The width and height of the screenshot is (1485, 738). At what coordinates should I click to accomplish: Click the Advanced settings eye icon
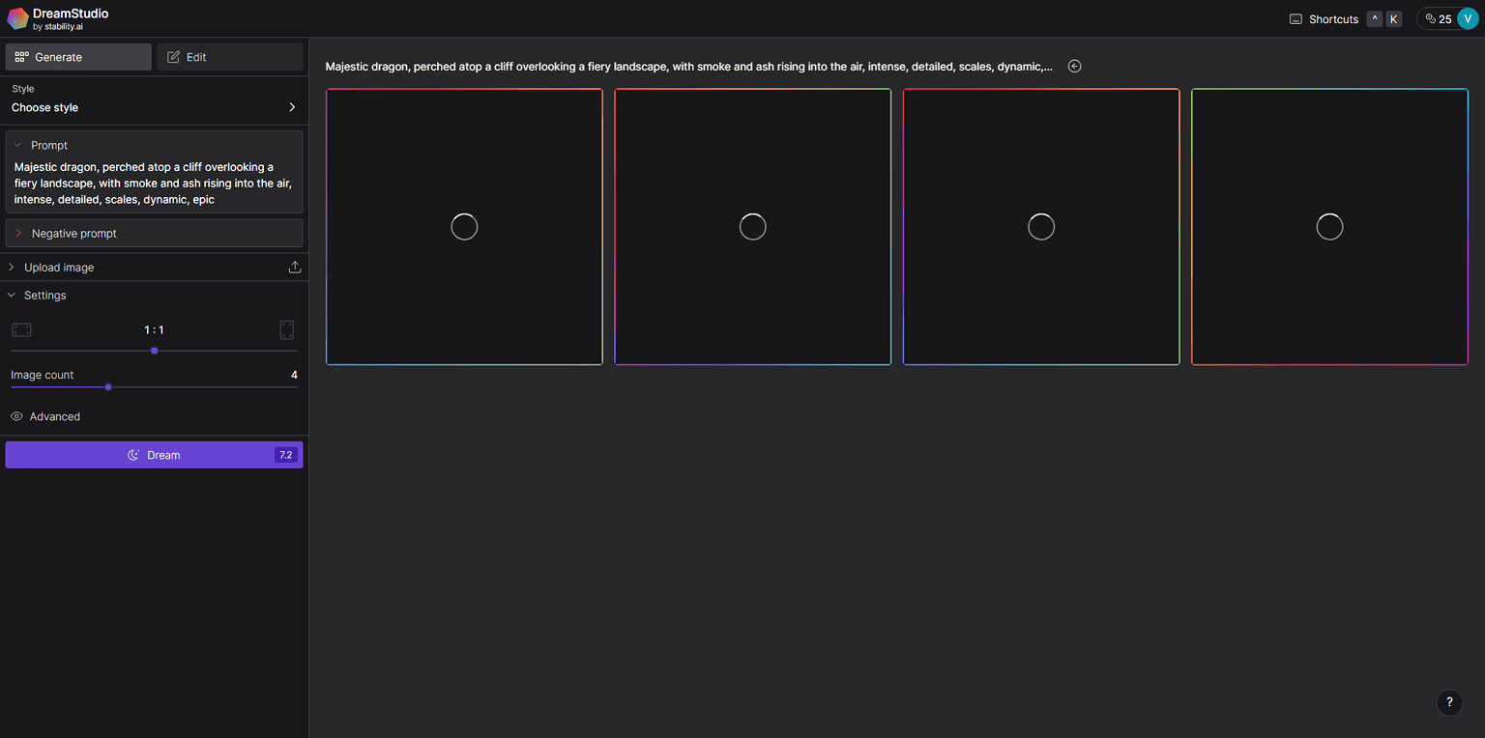[x=15, y=415]
